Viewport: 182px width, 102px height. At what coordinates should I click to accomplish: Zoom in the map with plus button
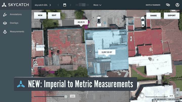coord(177,90)
